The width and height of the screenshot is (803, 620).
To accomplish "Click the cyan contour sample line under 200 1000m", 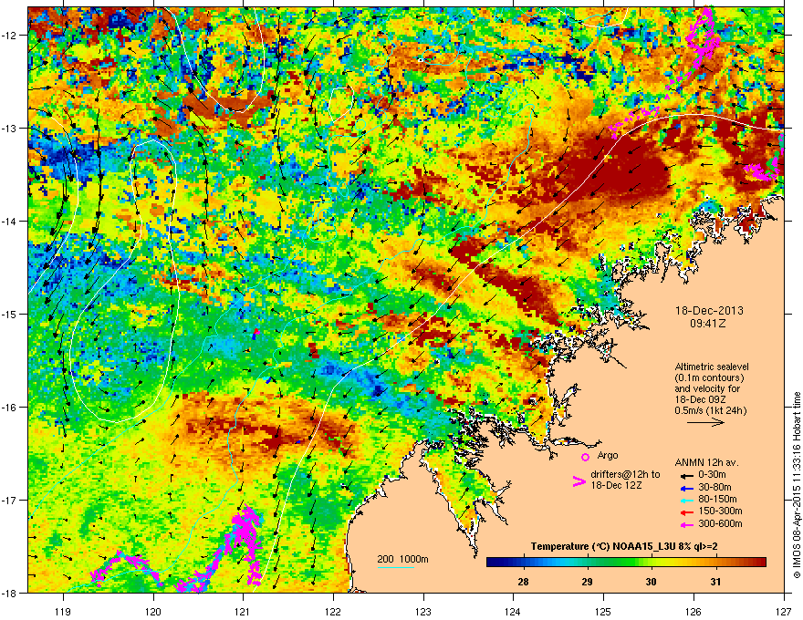I will click(x=395, y=567).
